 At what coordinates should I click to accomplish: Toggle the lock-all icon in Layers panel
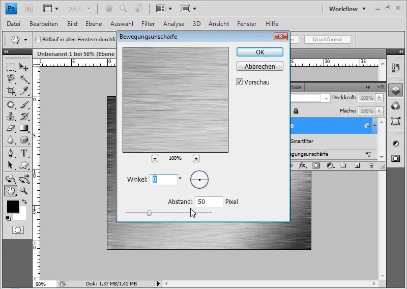(x=296, y=111)
